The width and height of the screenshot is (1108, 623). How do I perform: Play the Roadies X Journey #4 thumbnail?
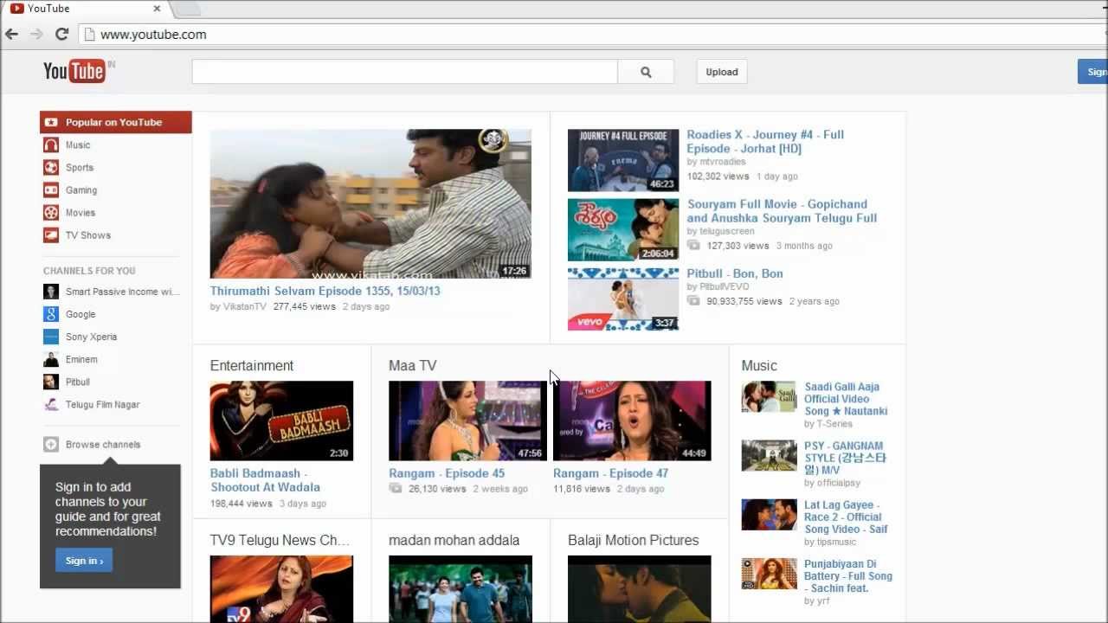pos(623,160)
